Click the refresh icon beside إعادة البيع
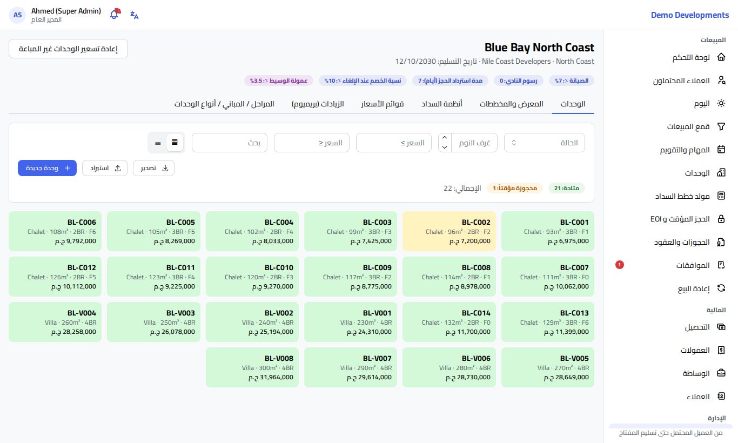Viewport: 738px width, 443px height. (x=721, y=288)
